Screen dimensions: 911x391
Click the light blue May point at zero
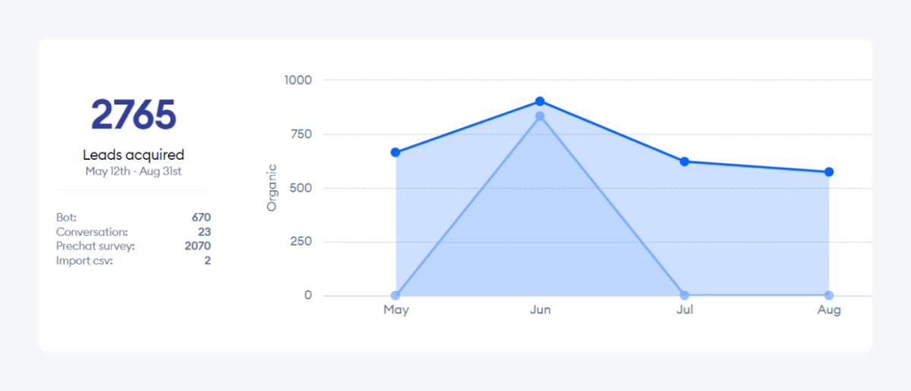(x=396, y=296)
